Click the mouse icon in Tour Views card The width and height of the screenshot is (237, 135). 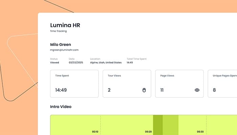144,90
